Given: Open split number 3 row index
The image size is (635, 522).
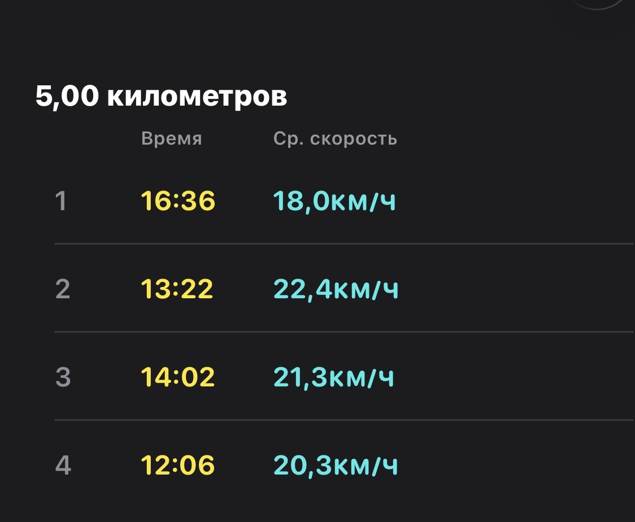Looking at the screenshot, I should point(63,377).
